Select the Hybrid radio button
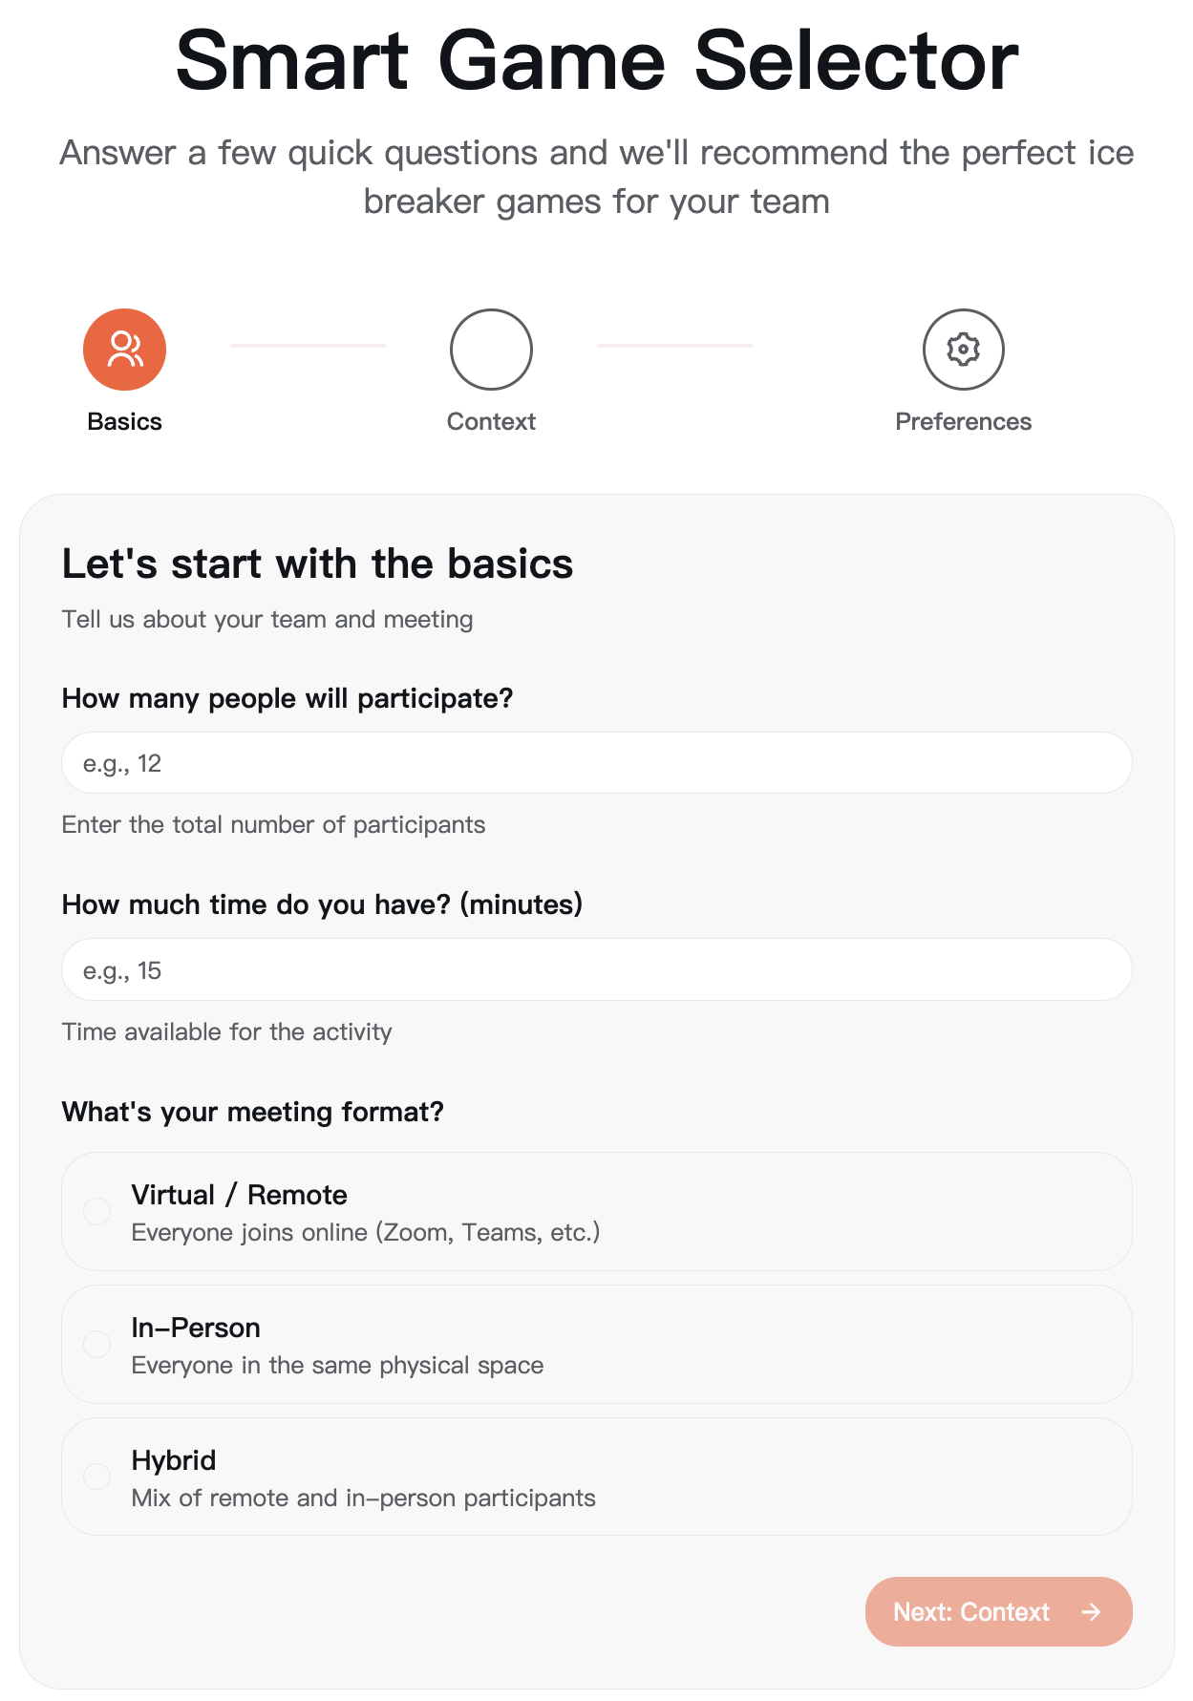The image size is (1193, 1701). (x=96, y=1477)
